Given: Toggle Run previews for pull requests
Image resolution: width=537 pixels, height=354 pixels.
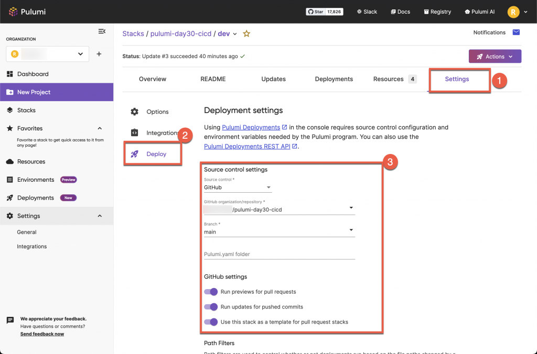Looking at the screenshot, I should (x=211, y=292).
